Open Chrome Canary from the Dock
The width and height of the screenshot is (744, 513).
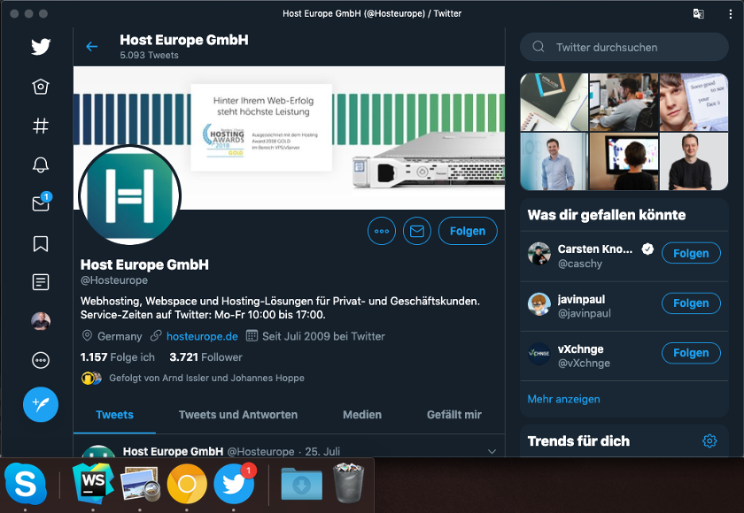click(x=187, y=484)
